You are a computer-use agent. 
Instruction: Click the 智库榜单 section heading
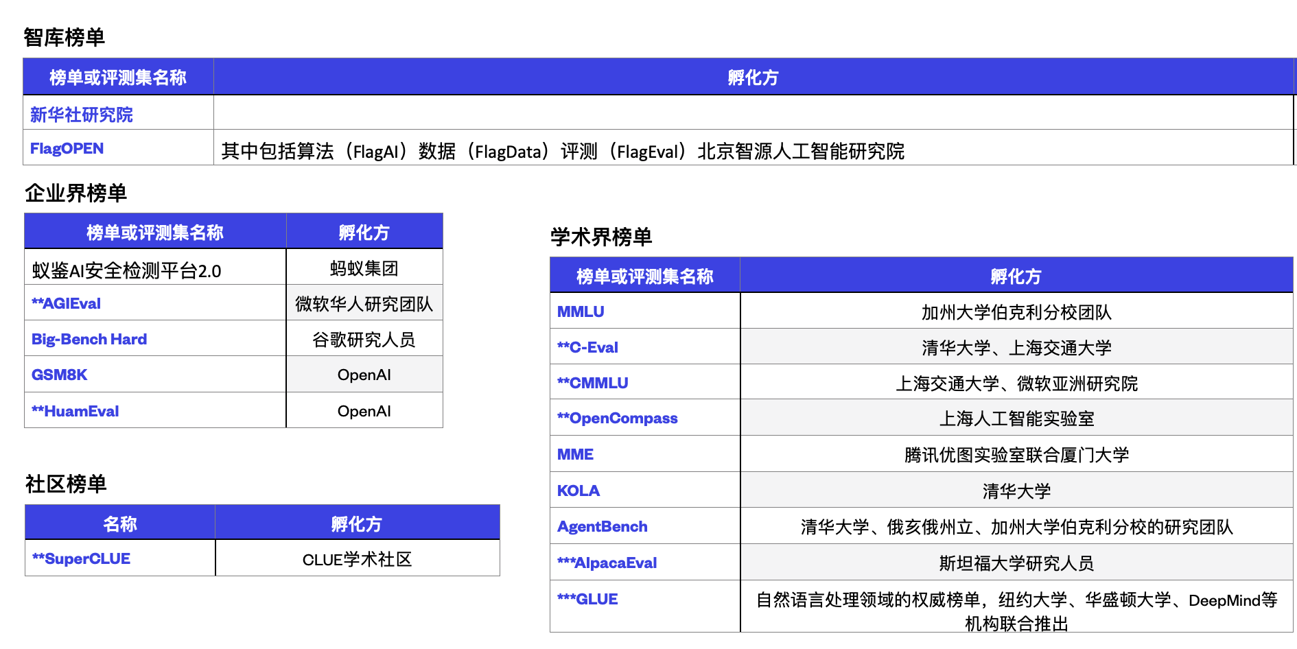[x=65, y=37]
